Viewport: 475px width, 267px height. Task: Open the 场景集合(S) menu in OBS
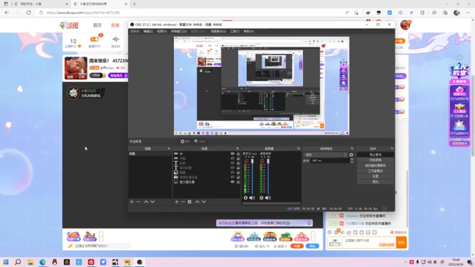(x=218, y=31)
